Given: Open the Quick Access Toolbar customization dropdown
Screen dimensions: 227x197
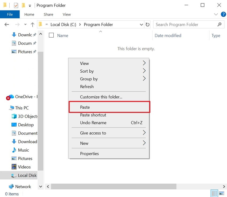Looking at the screenshot, I should pyautogui.click(x=29, y=5).
